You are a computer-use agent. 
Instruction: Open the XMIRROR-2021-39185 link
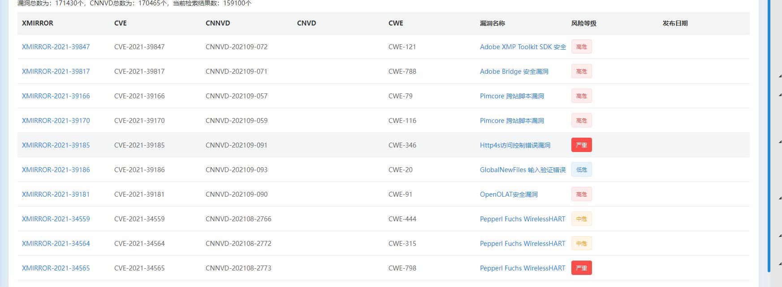click(x=56, y=145)
